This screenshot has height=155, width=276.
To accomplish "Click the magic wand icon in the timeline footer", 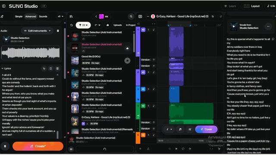I will click(219, 149).
